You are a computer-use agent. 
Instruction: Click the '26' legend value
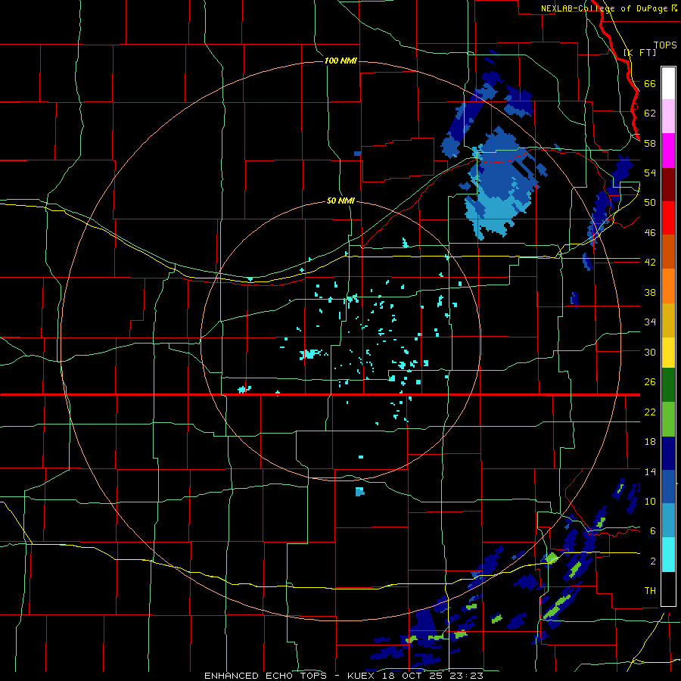pos(650,382)
